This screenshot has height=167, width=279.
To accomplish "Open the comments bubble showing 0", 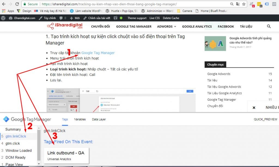I will tap(63, 18).
